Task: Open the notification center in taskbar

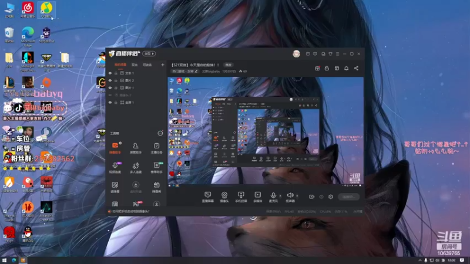Action: tap(462, 260)
